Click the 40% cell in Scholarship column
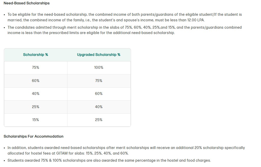Image resolution: width=261 pixels, height=167 pixels. (36, 94)
